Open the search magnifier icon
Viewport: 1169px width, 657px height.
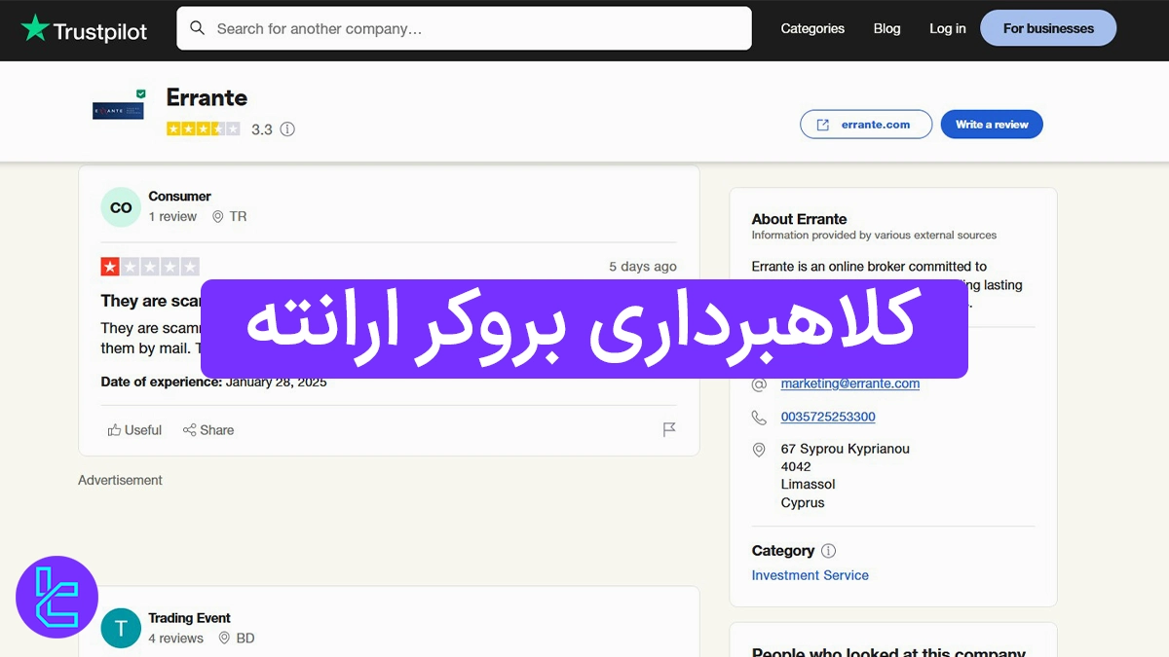click(x=198, y=28)
